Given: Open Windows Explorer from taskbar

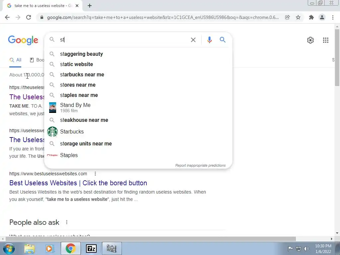Looking at the screenshot, I should pos(30,249).
